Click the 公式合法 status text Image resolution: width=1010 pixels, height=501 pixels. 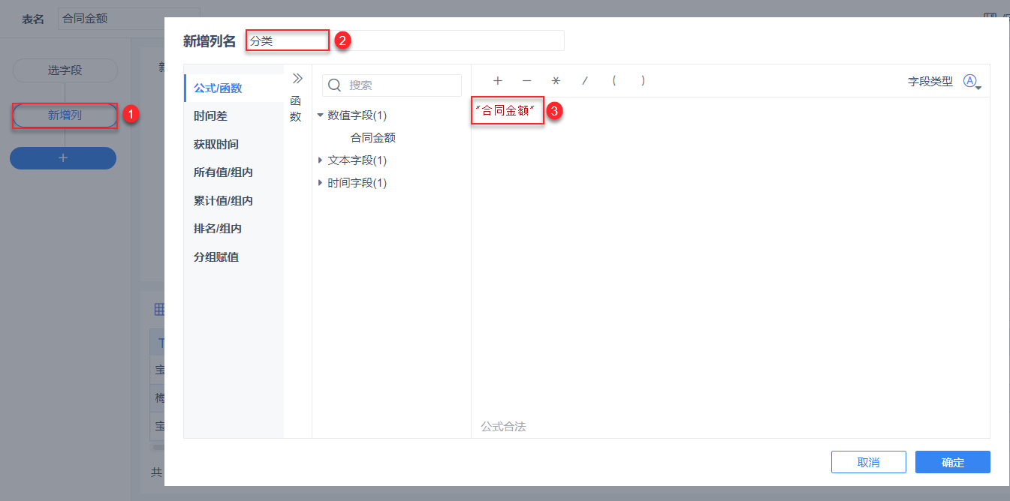point(503,426)
